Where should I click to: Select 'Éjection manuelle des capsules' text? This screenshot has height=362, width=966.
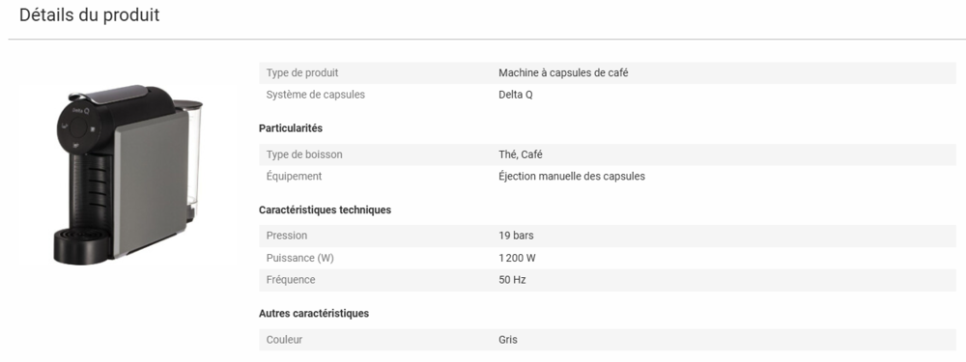click(572, 176)
